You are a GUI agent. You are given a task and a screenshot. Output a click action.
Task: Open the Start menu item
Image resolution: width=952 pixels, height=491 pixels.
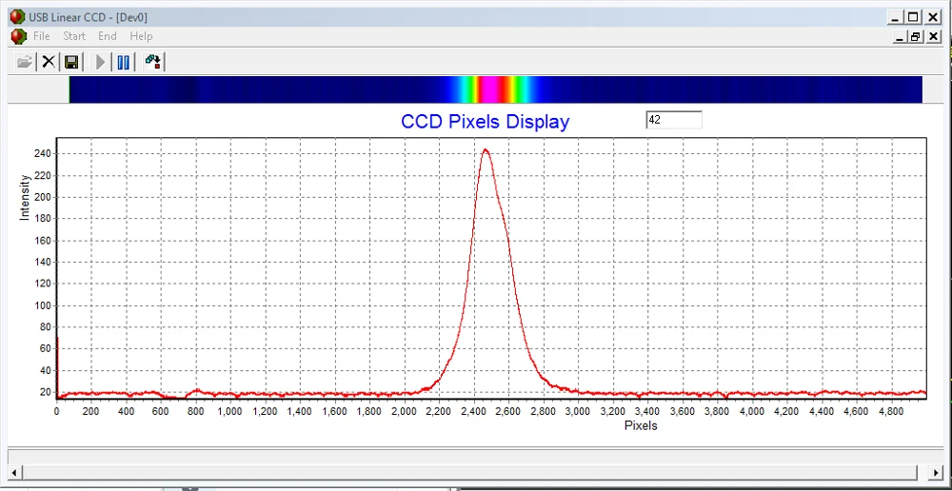tap(74, 36)
